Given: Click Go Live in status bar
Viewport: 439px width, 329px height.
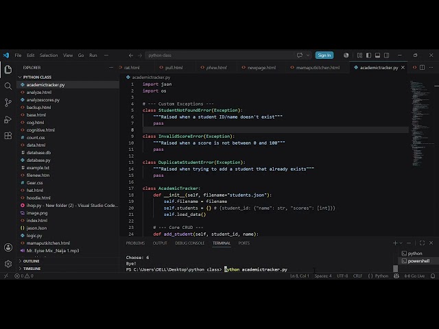Looking at the screenshot, I should click(x=414, y=276).
